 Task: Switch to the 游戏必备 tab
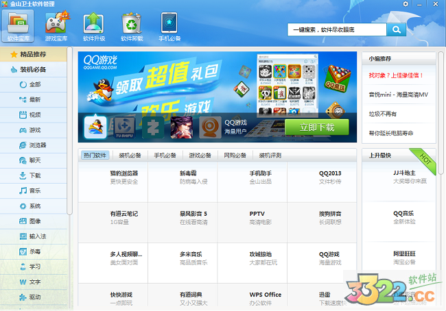[x=200, y=155]
